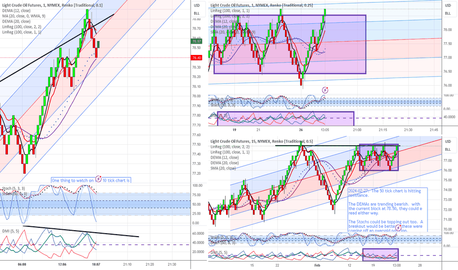Select Stoch (50, 3, 3) legend in left chart
Viewport: 458px width, 270px height.
15,194
